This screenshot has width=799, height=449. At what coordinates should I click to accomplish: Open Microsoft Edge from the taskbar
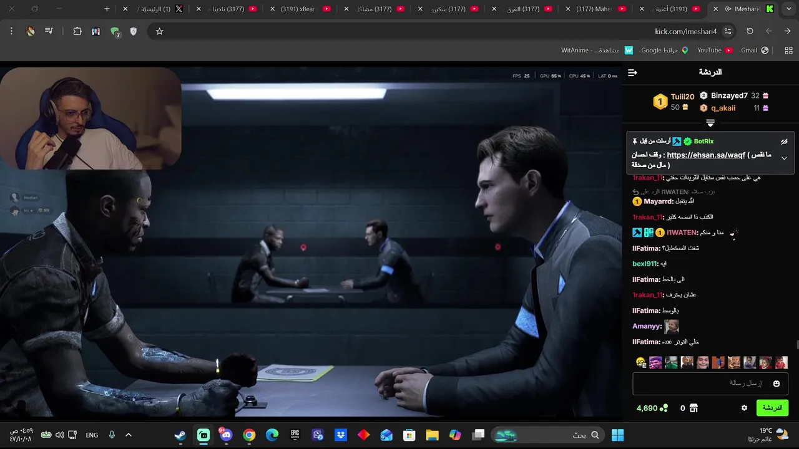pos(272,435)
